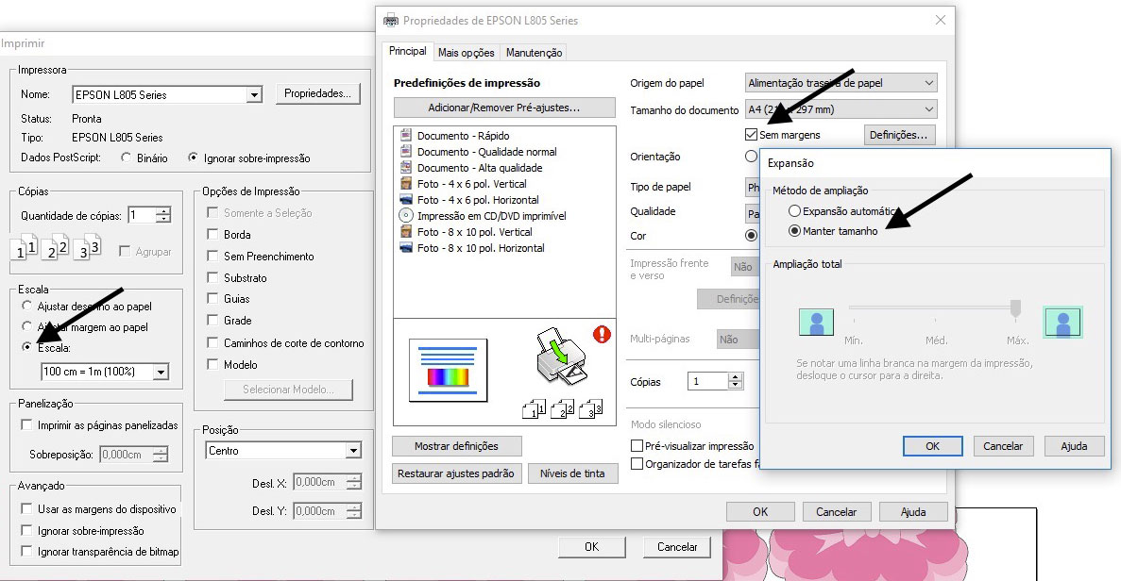
Task: Click Mostrar definições button
Action: [x=456, y=446]
